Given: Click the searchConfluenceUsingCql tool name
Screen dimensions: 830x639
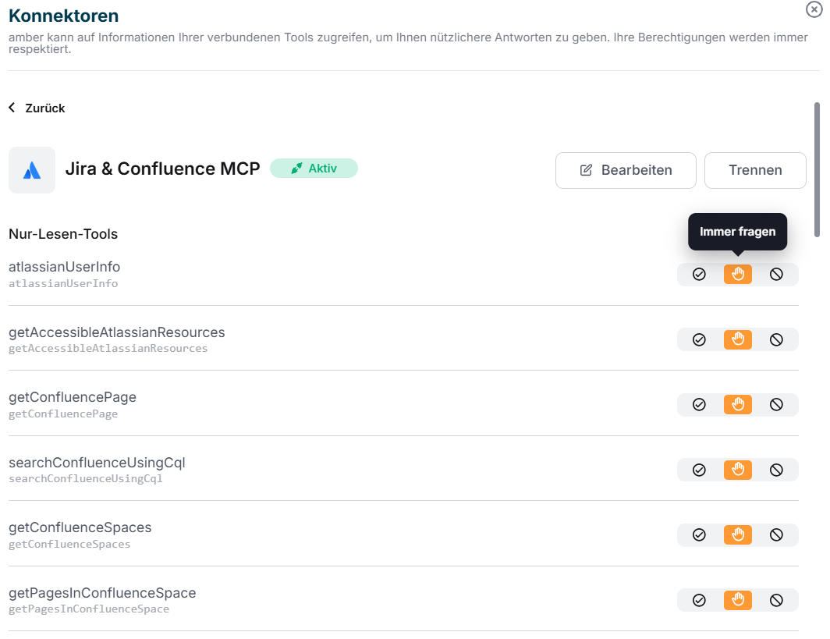Looking at the screenshot, I should [97, 462].
